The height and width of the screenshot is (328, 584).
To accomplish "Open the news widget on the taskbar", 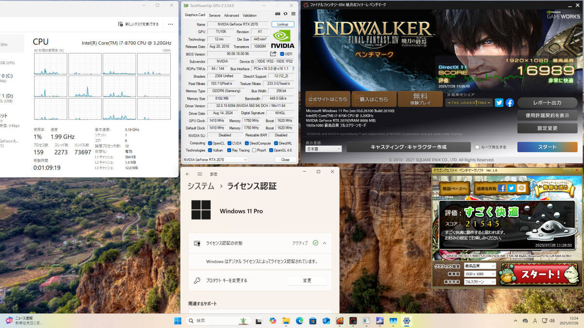I will coord(23,321).
